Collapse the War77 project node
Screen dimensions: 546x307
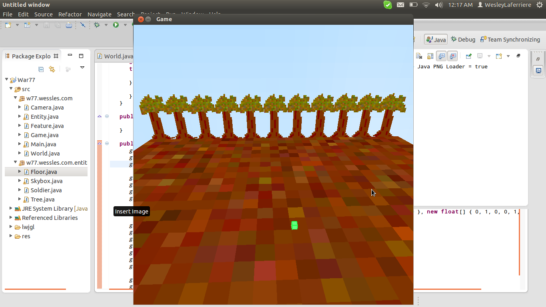(6, 80)
